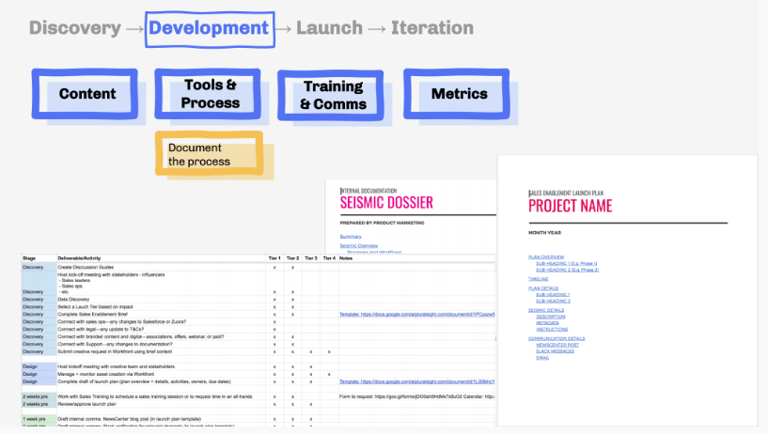Open the DESCRIPTION link
Screen dimensions: 768x434
pyautogui.click(x=551, y=317)
